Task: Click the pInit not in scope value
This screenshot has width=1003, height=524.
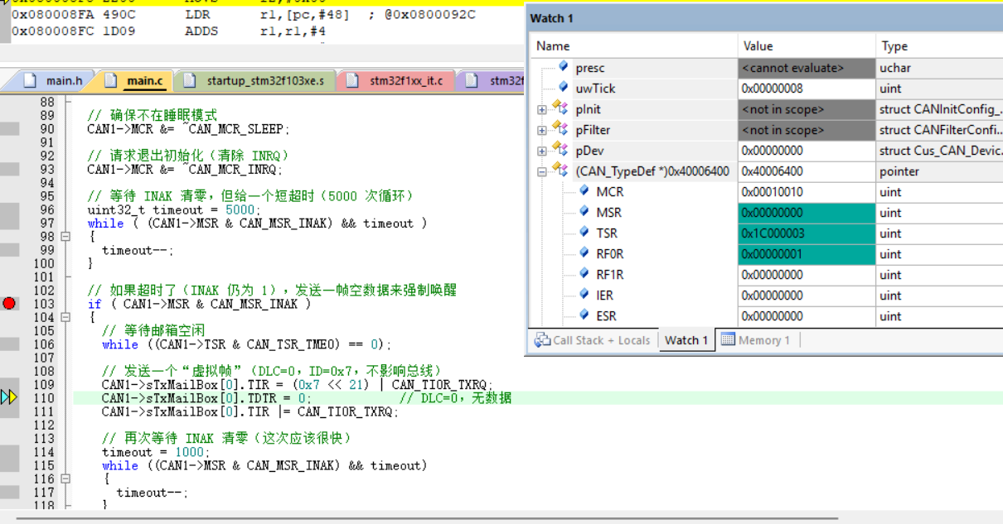Action: [x=807, y=109]
